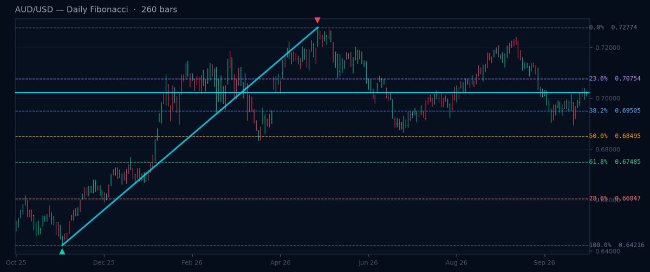This screenshot has height=272, width=650.
Task: Click the solid cyan horizontal price line
Action: [302, 92]
